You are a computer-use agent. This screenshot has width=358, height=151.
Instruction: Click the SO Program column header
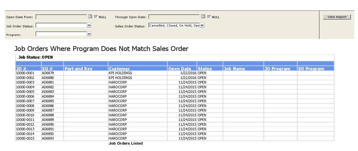[x=311, y=69]
